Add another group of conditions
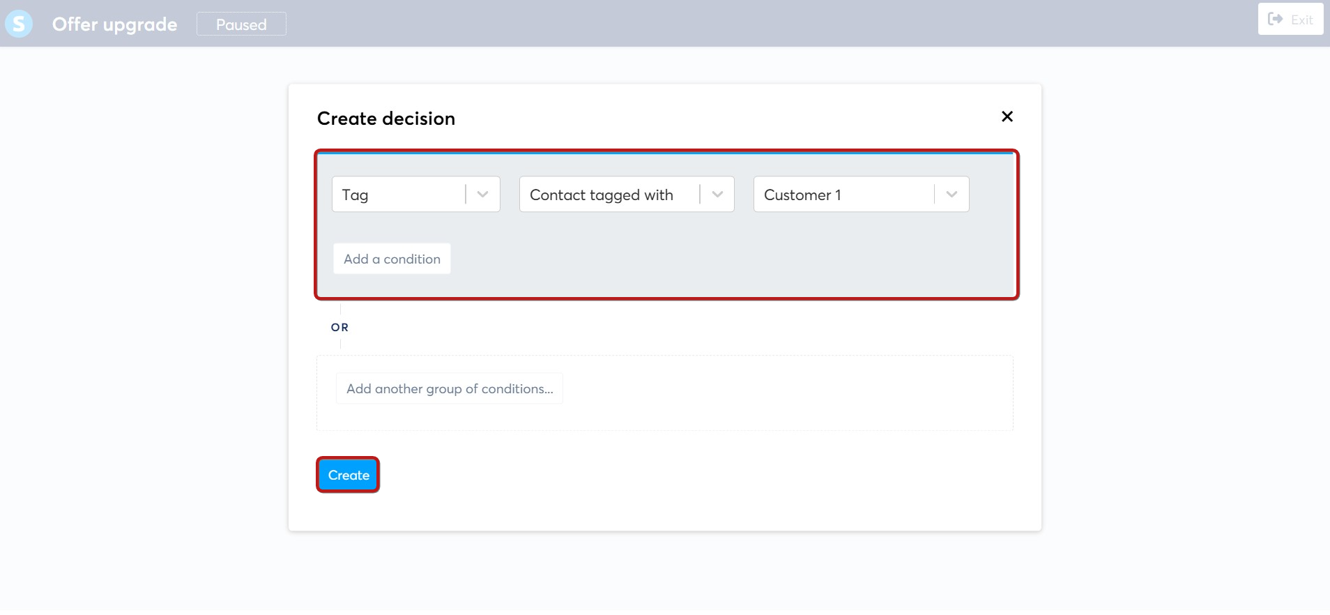Screen dimensions: 1330x615 (x=450, y=388)
